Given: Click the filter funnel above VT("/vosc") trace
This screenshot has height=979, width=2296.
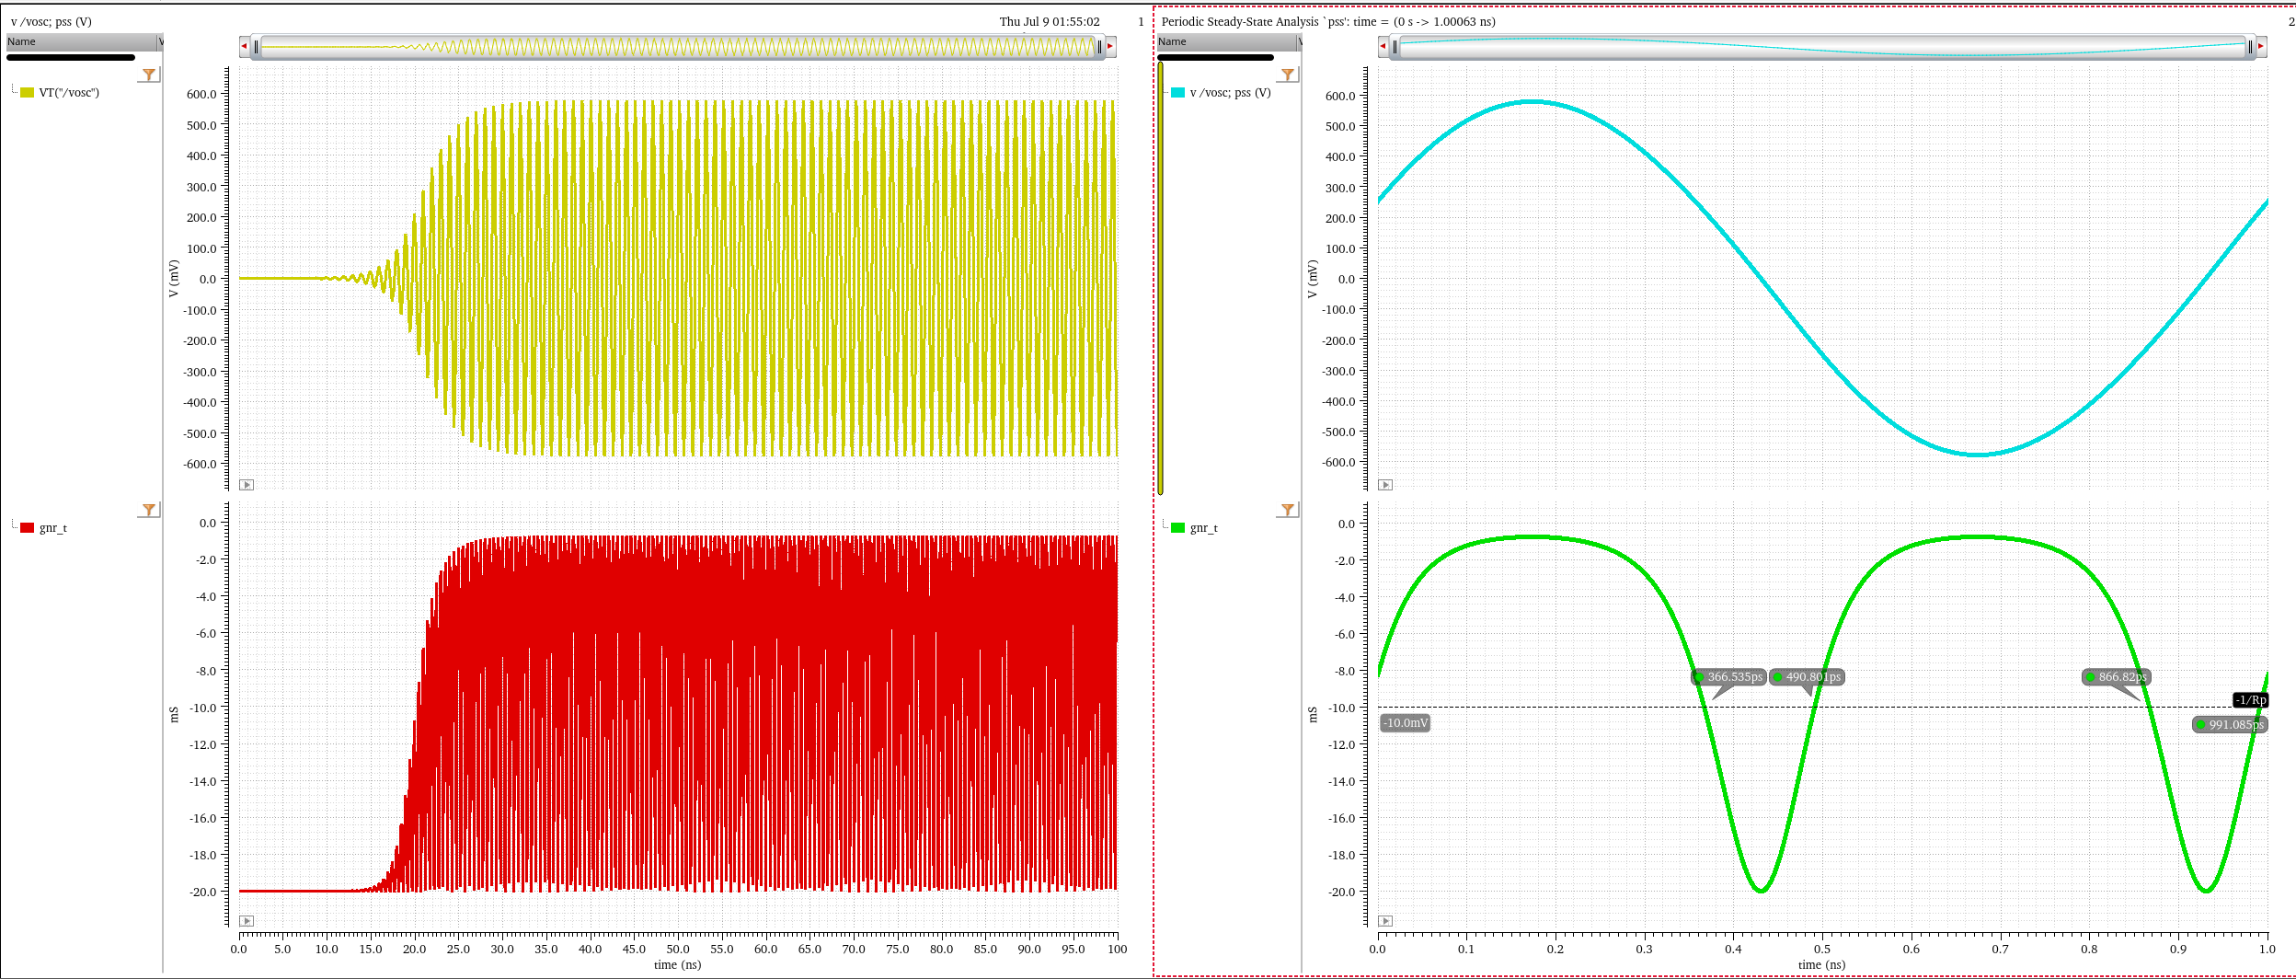Looking at the screenshot, I should [149, 75].
